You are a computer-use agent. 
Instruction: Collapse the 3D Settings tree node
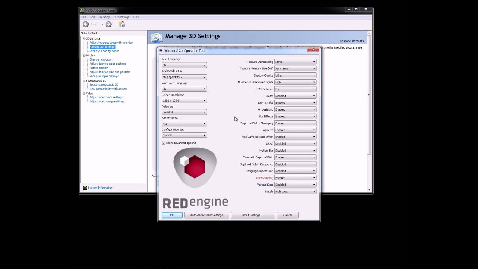click(x=84, y=39)
